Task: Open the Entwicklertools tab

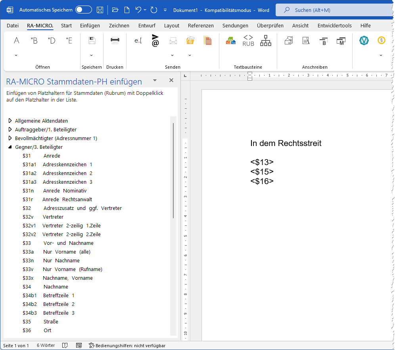Action: click(x=334, y=25)
